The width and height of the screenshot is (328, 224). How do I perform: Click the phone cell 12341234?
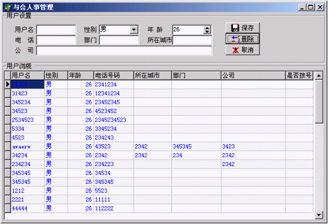[108, 93]
